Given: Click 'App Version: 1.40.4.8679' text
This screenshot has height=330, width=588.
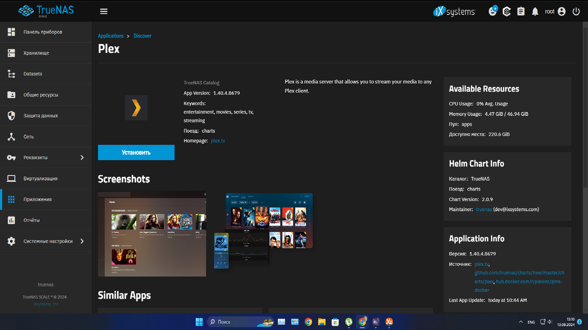Looking at the screenshot, I should click(212, 93).
